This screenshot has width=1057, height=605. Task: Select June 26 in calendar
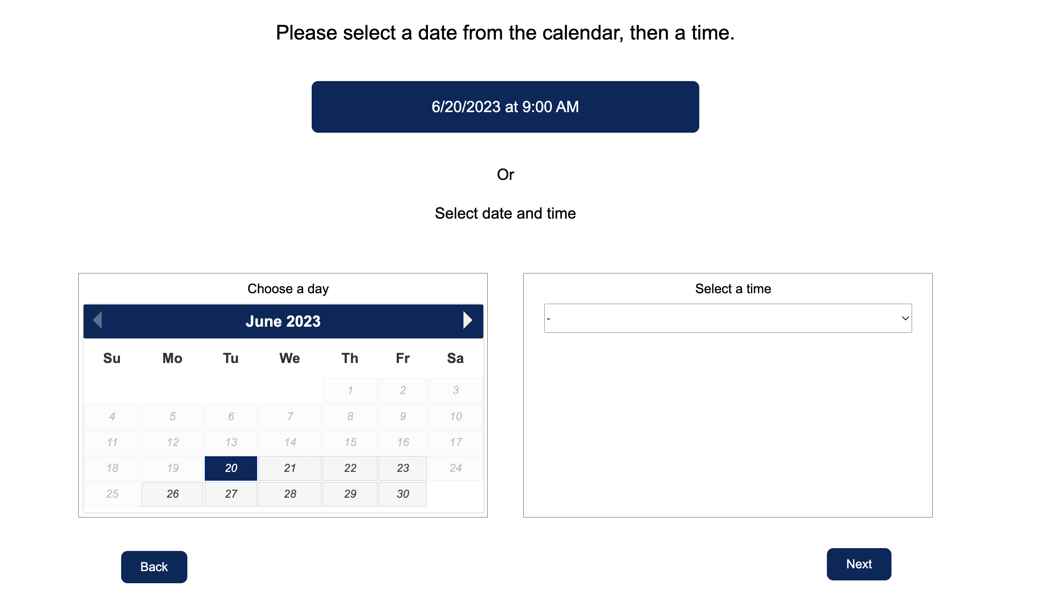[172, 494]
